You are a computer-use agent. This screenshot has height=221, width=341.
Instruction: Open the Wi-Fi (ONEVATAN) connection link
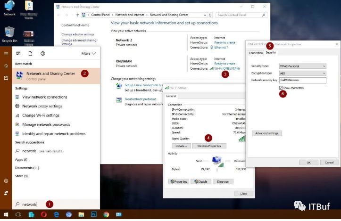(x=227, y=69)
